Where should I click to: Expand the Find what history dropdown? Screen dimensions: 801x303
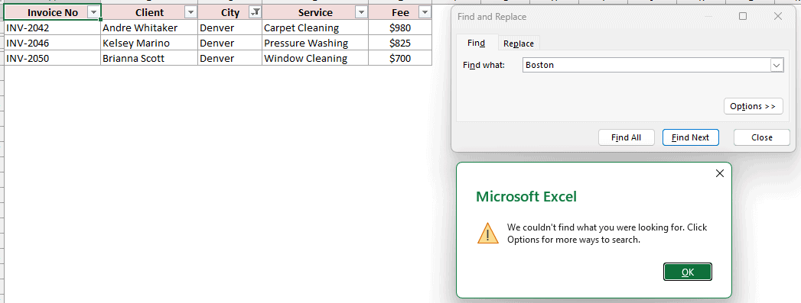(x=777, y=65)
